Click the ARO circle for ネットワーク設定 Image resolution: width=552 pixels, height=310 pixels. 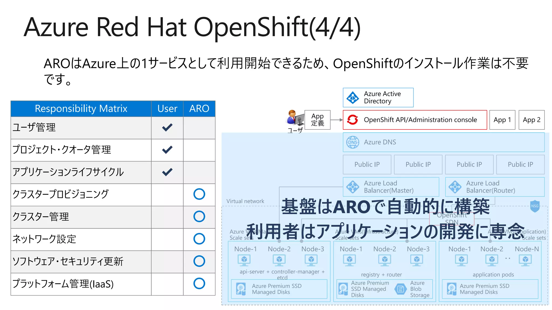click(199, 239)
